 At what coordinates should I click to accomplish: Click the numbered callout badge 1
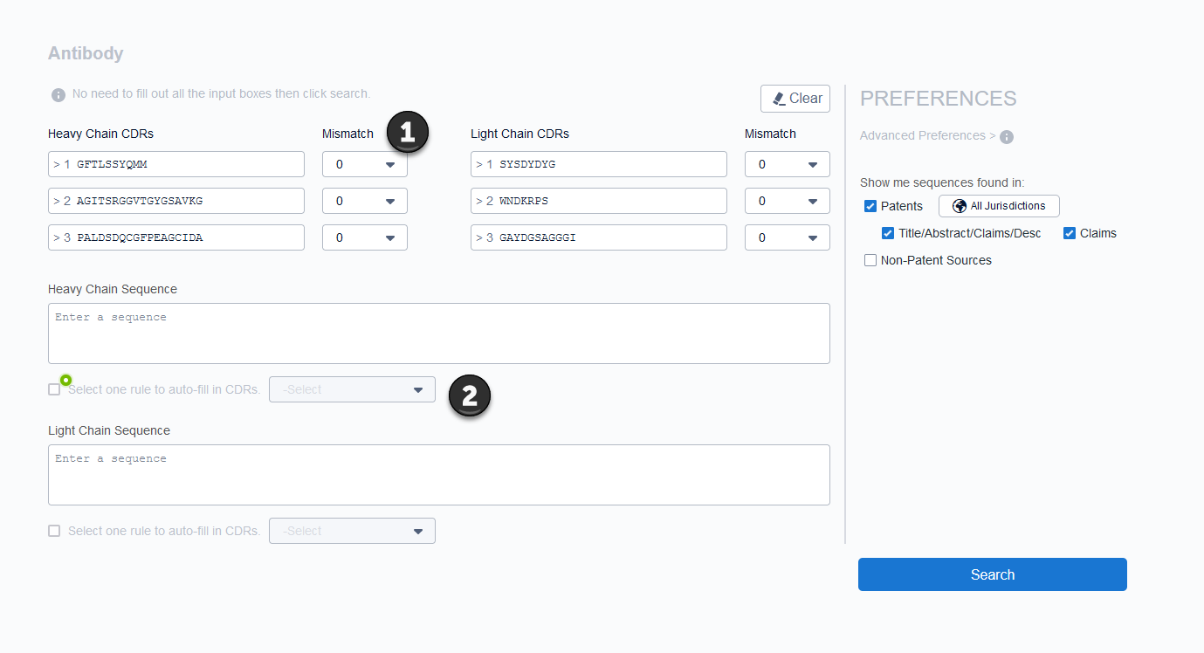(x=407, y=133)
